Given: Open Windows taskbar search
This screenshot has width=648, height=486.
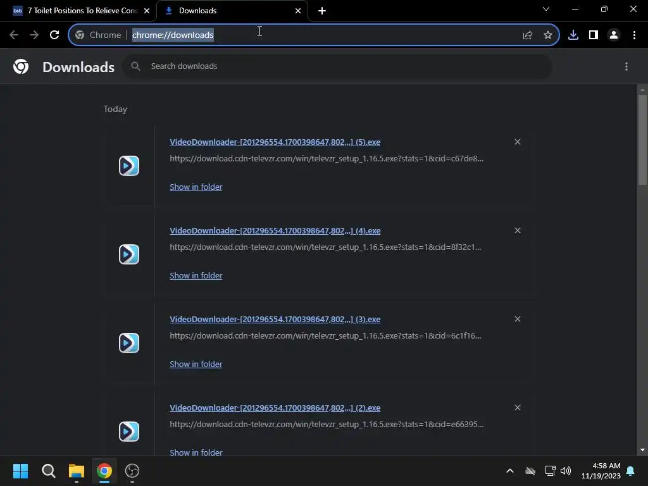Looking at the screenshot, I should click(x=48, y=471).
